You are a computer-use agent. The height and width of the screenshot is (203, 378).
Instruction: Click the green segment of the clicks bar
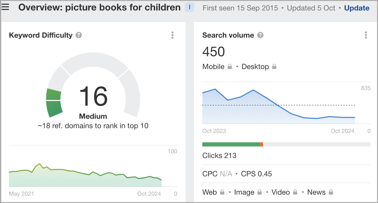tap(231, 144)
